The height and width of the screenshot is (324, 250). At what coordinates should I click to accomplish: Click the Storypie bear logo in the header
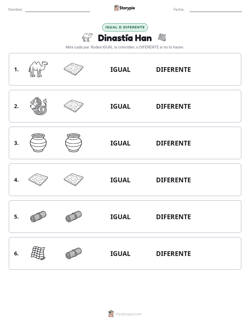click(116, 8)
